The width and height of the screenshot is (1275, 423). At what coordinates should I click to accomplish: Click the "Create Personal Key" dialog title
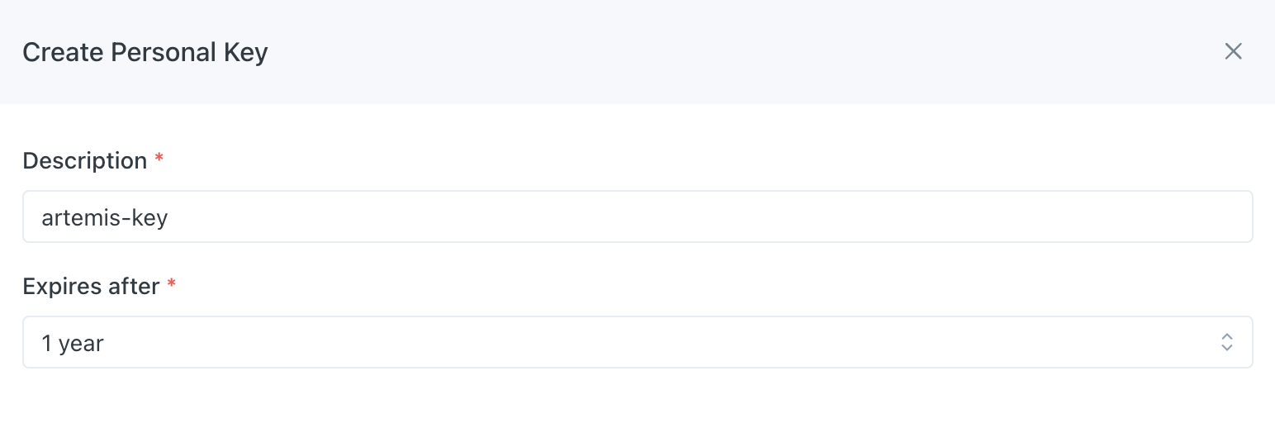click(x=145, y=52)
